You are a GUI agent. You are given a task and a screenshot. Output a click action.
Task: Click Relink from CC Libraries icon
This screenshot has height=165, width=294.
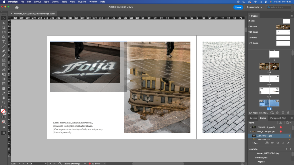[x=267, y=143]
